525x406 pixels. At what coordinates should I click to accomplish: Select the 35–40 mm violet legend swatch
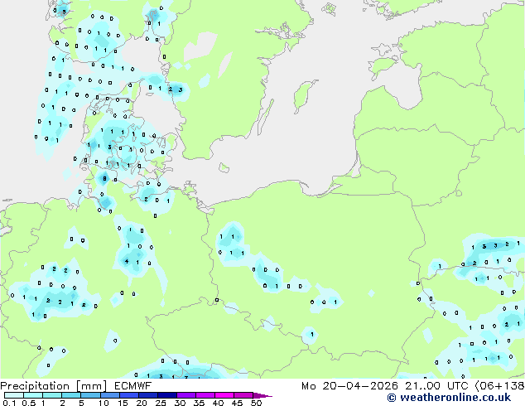coord(205,395)
